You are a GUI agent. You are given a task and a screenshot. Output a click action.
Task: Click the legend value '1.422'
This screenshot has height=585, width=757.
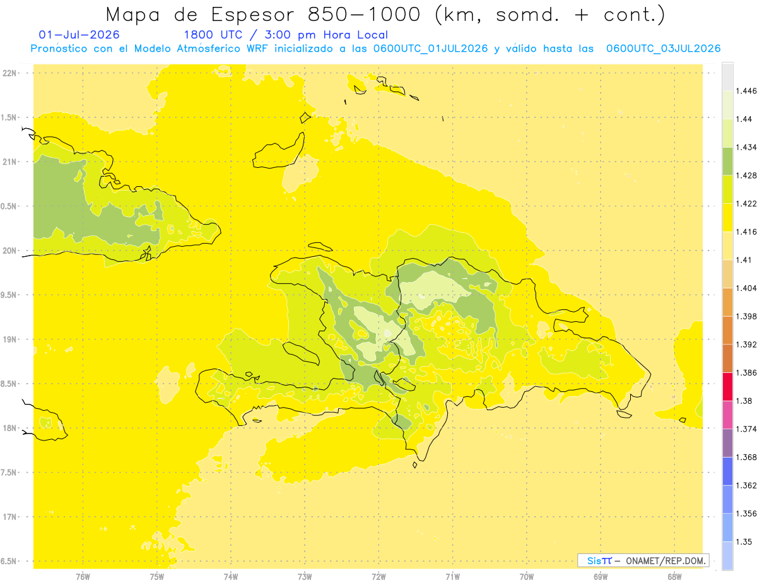pyautogui.click(x=748, y=204)
